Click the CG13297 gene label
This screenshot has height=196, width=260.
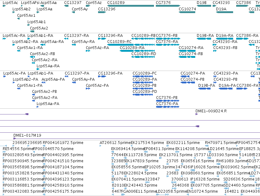coord(73,3)
